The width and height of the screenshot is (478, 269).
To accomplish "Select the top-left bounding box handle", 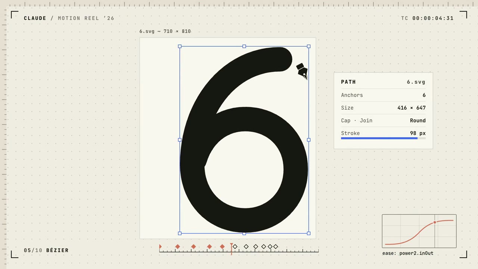I will 180,46.
